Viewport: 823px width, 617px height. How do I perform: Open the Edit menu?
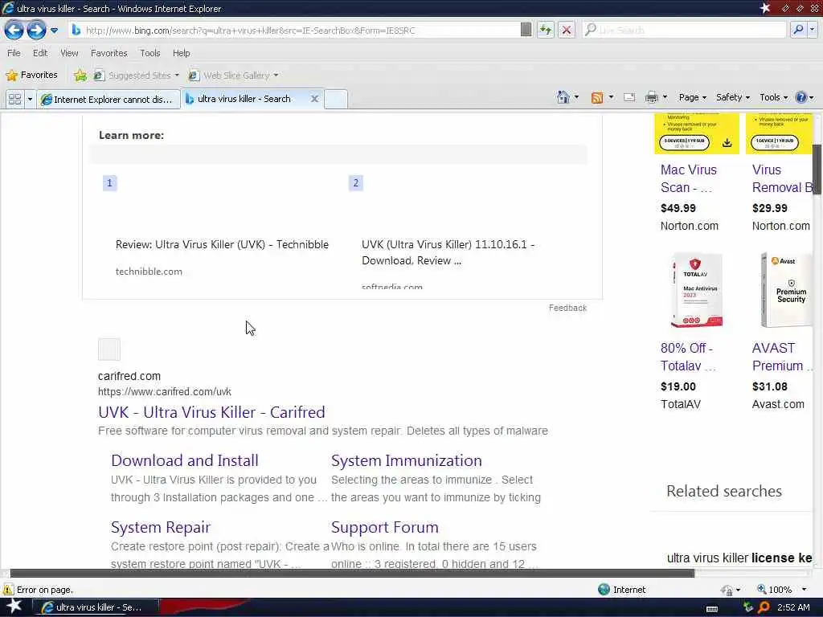(40, 53)
